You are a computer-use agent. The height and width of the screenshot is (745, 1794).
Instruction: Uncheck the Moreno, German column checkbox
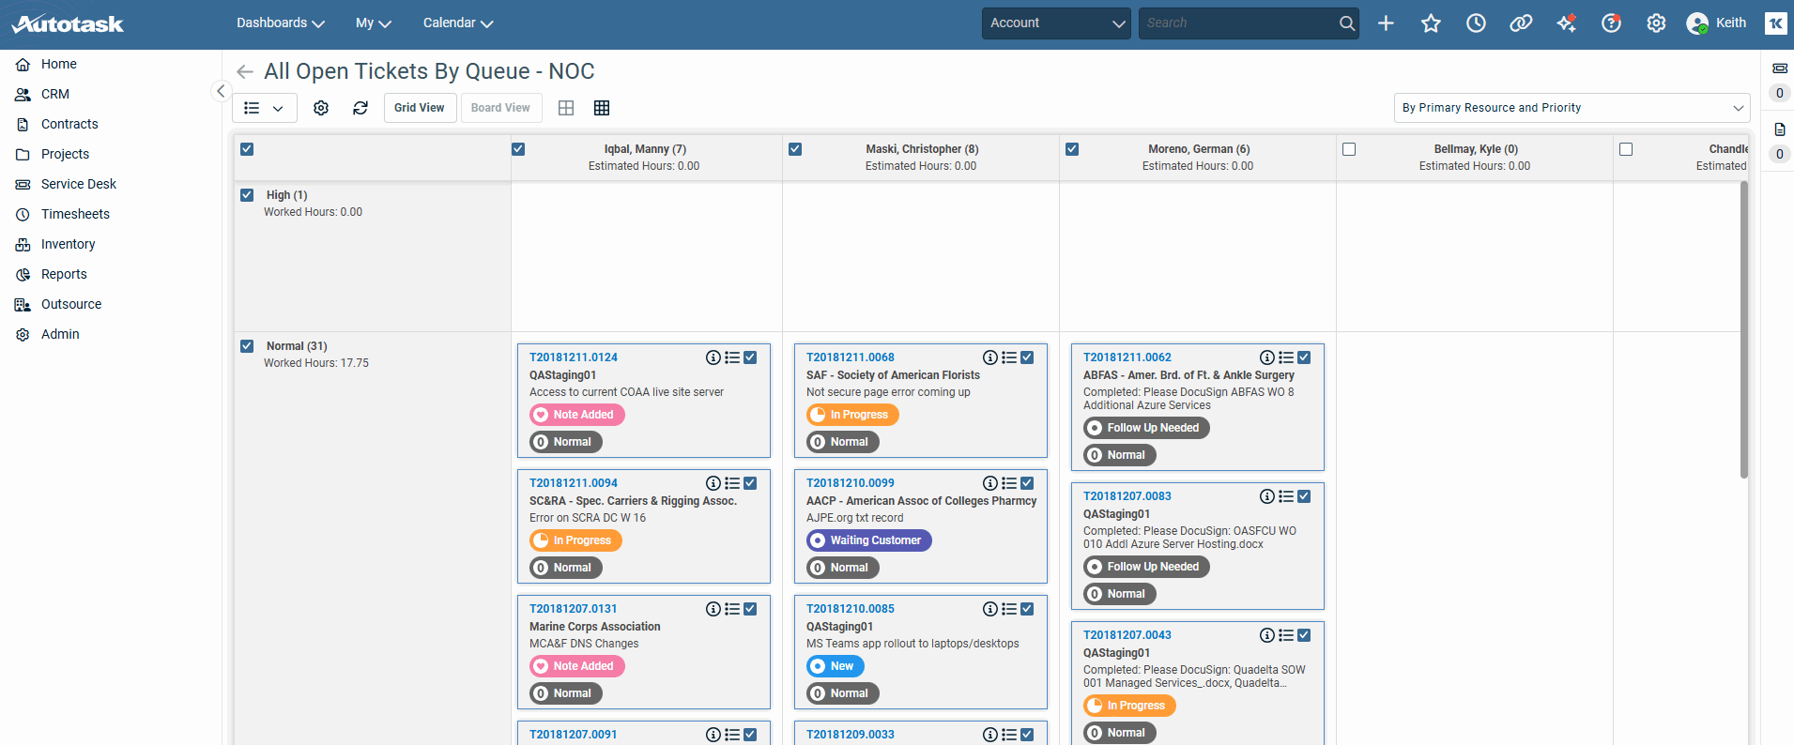coord(1072,149)
